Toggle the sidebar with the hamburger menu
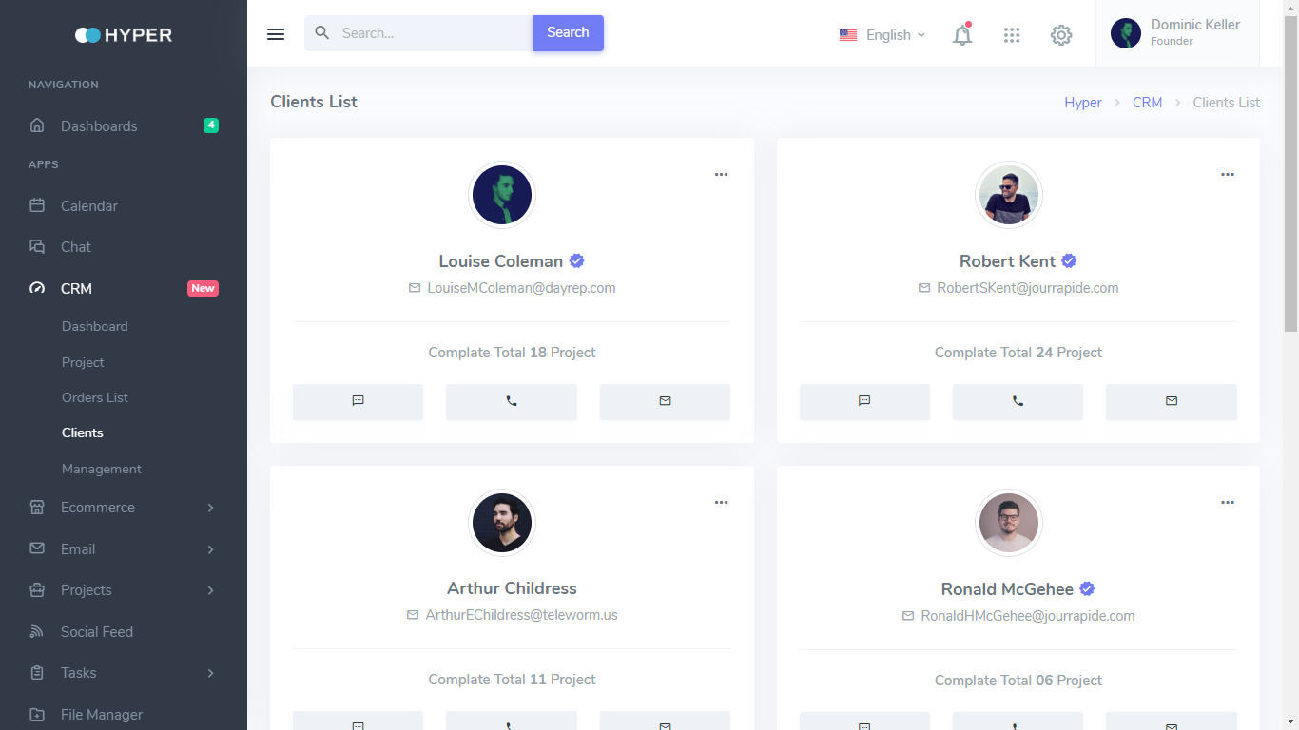This screenshot has width=1299, height=730. tap(276, 34)
